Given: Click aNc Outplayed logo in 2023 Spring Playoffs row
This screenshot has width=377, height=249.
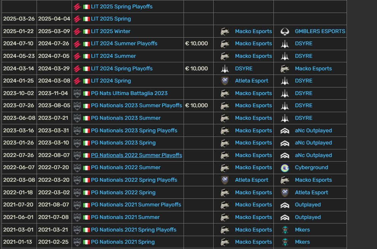Looking at the screenshot, I should pos(285,131).
